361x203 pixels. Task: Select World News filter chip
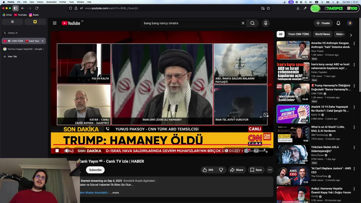click(x=322, y=34)
